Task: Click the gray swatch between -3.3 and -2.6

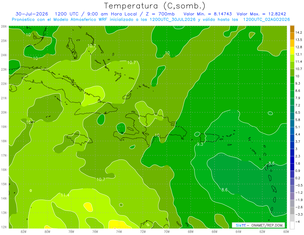Action: pyautogui.click(x=292, y=211)
